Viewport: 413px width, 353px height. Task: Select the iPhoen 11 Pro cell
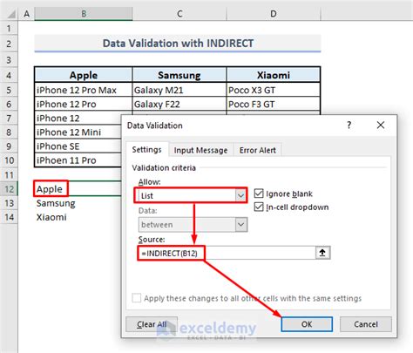(78, 160)
